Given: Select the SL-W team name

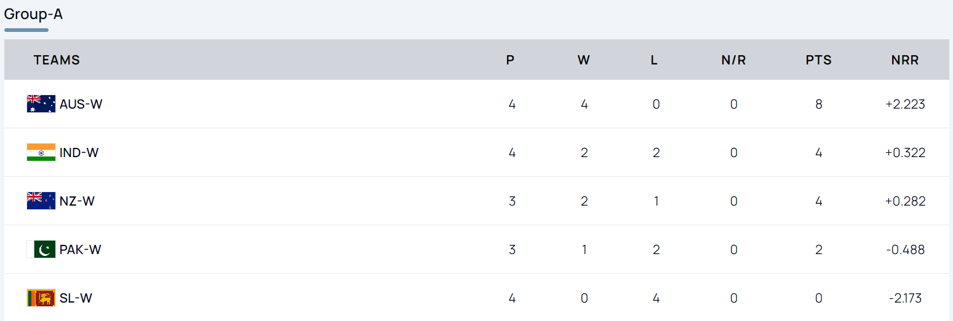Looking at the screenshot, I should tap(76, 298).
